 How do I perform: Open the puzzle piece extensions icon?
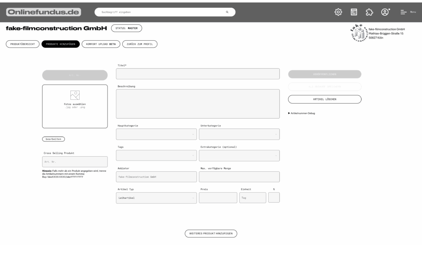369,12
